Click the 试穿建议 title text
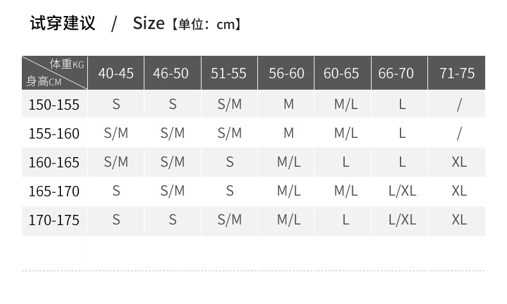The height and width of the screenshot is (304, 507). click(63, 24)
